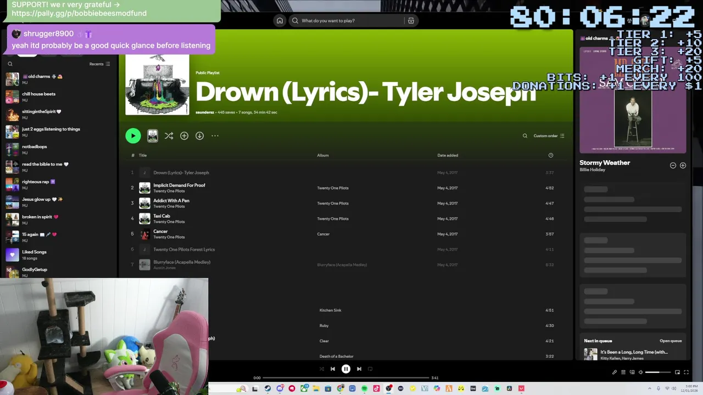The width and height of the screenshot is (703, 395).
Task: Click the song progress bar
Action: pos(345,377)
